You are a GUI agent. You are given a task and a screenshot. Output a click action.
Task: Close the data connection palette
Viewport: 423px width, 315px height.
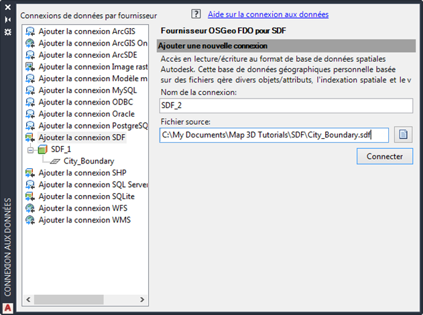8,7
